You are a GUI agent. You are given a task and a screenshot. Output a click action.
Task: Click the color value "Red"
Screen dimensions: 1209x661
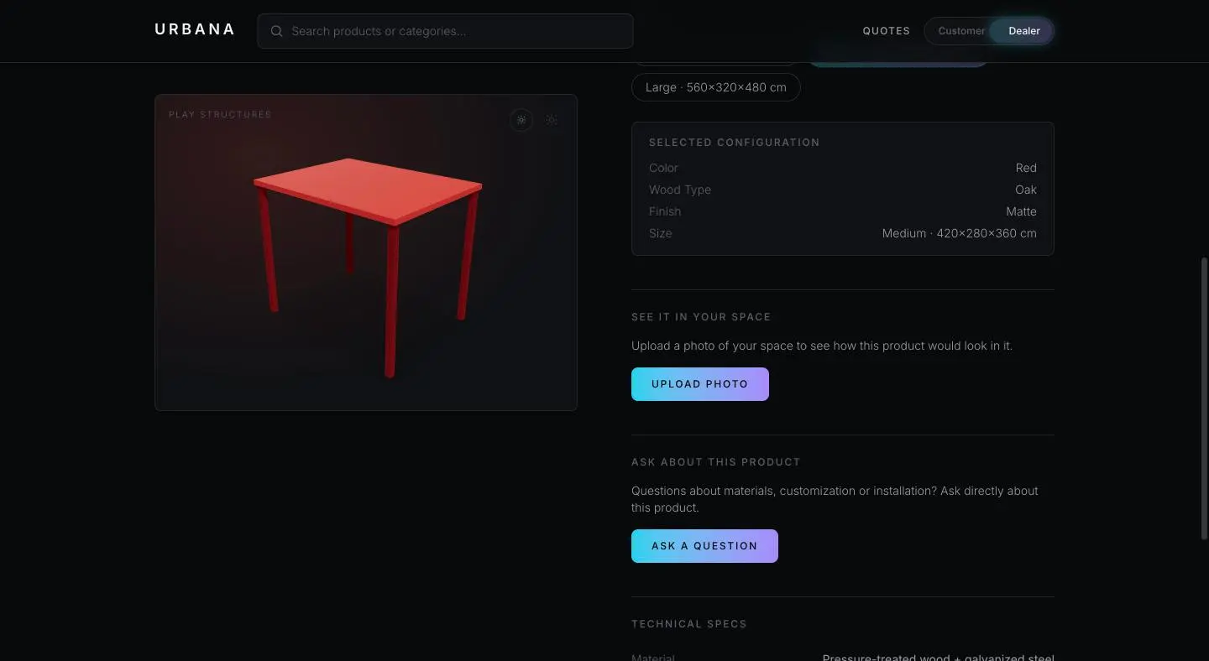pos(1026,168)
